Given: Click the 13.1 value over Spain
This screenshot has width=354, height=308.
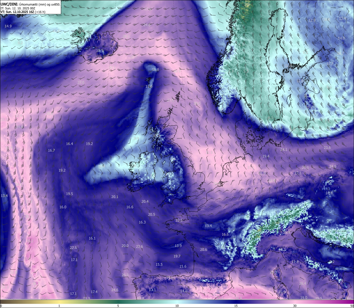Looking at the screenshot, I should click(152, 290).
